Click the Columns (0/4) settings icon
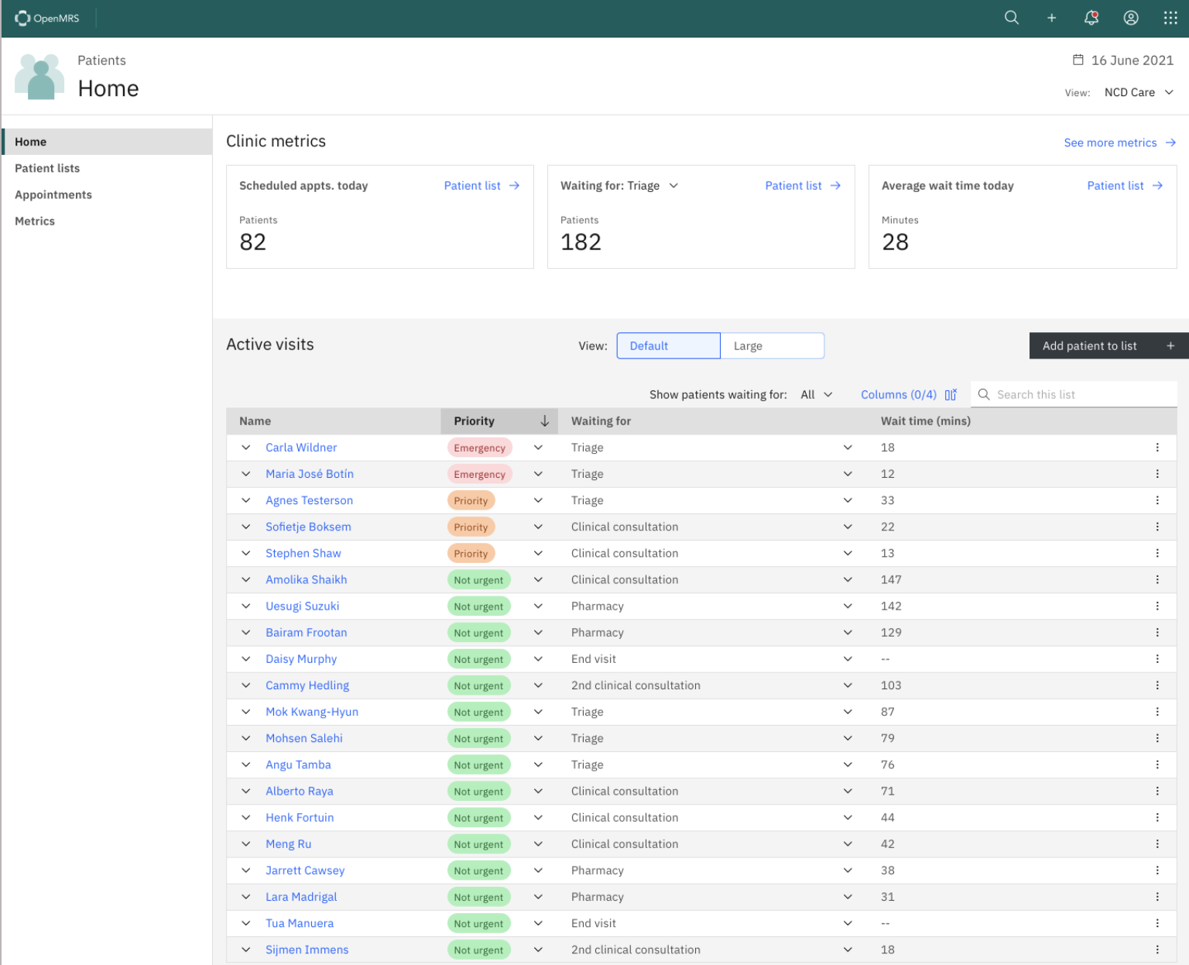1189x965 pixels. coord(951,394)
